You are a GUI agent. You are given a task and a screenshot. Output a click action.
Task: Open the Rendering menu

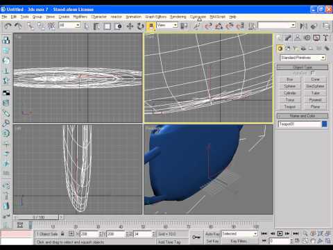pyautogui.click(x=178, y=17)
